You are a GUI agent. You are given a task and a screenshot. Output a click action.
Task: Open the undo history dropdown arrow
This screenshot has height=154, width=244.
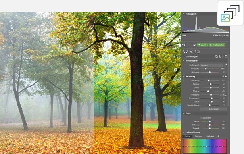click(186, 45)
